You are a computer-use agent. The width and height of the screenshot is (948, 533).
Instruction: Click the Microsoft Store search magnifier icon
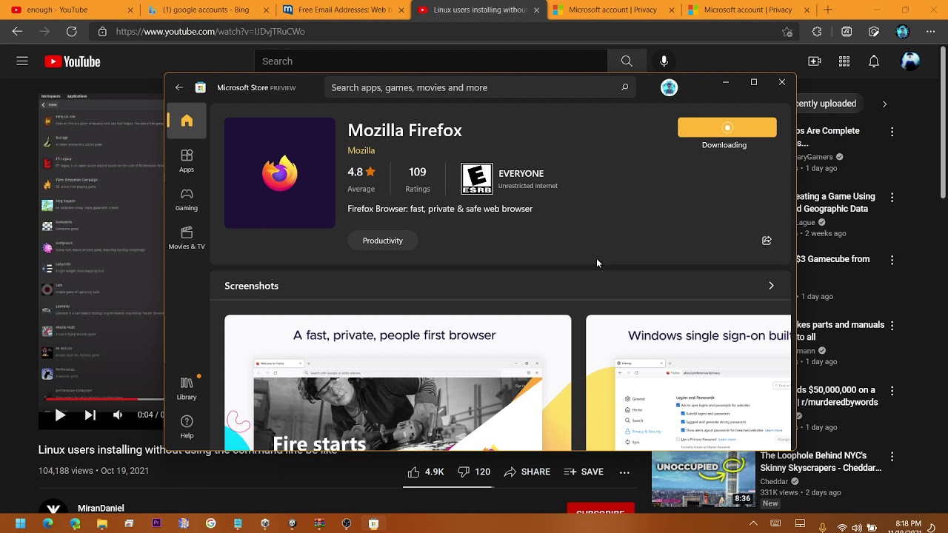click(624, 87)
